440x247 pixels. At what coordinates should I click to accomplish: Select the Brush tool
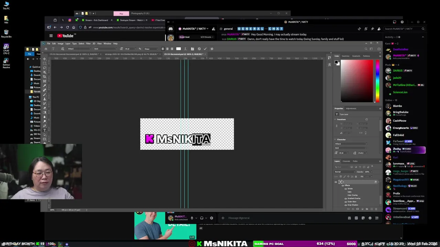tap(44, 94)
